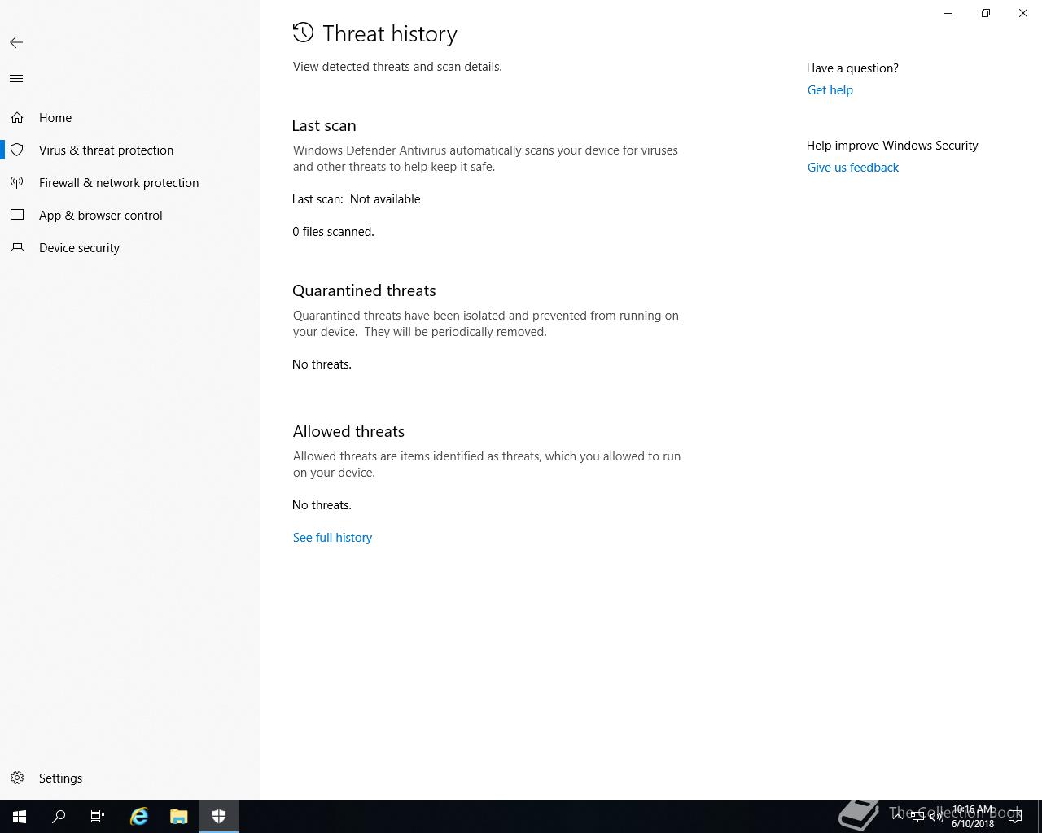Open the Windows Start menu
This screenshot has width=1042, height=833.
(x=20, y=817)
